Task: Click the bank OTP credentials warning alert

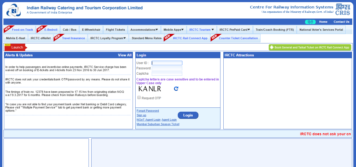Action: tap(67, 81)
